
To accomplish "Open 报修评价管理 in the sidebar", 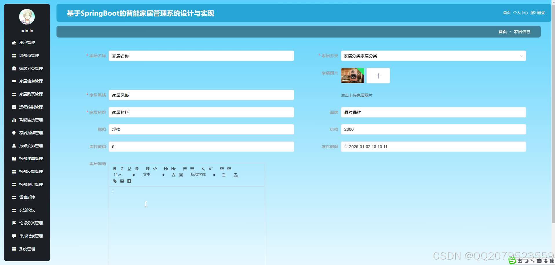I will coord(27,184).
